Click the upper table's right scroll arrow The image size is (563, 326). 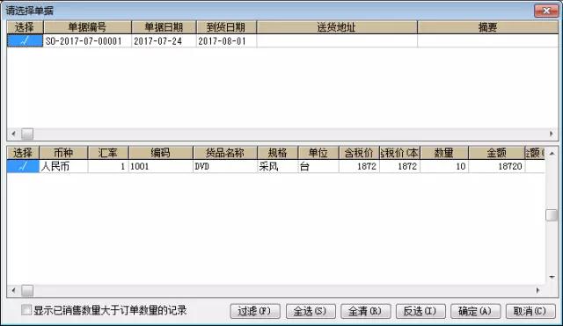coord(552,134)
